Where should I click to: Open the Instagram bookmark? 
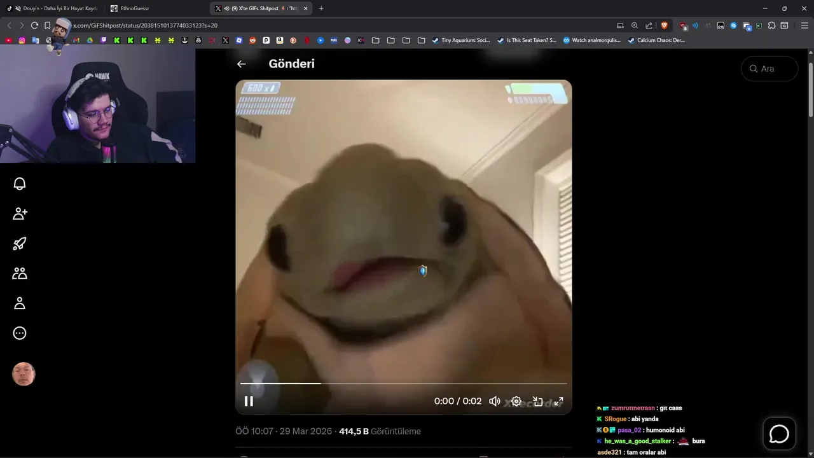22,40
